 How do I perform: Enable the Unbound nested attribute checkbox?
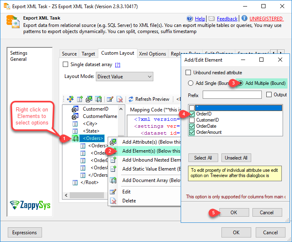[188, 73]
